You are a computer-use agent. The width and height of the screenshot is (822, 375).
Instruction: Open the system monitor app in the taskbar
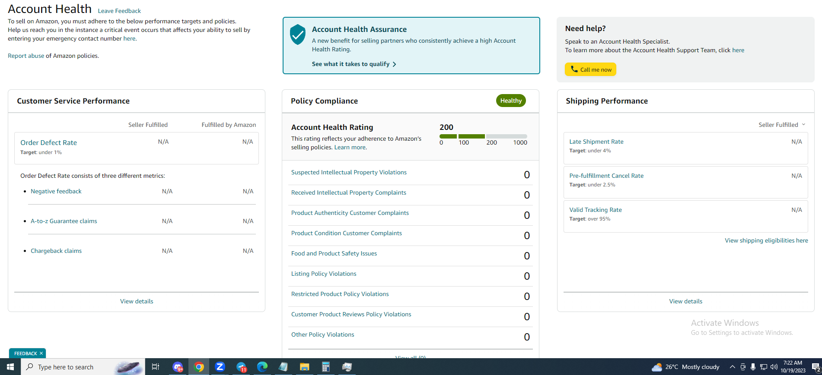click(347, 367)
